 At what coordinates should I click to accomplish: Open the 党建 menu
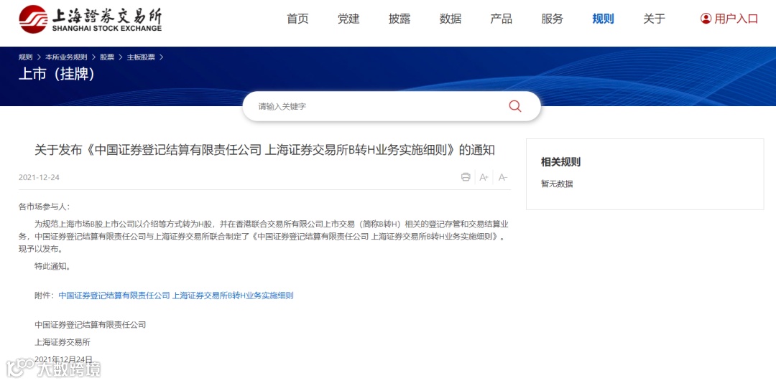pyautogui.click(x=348, y=19)
